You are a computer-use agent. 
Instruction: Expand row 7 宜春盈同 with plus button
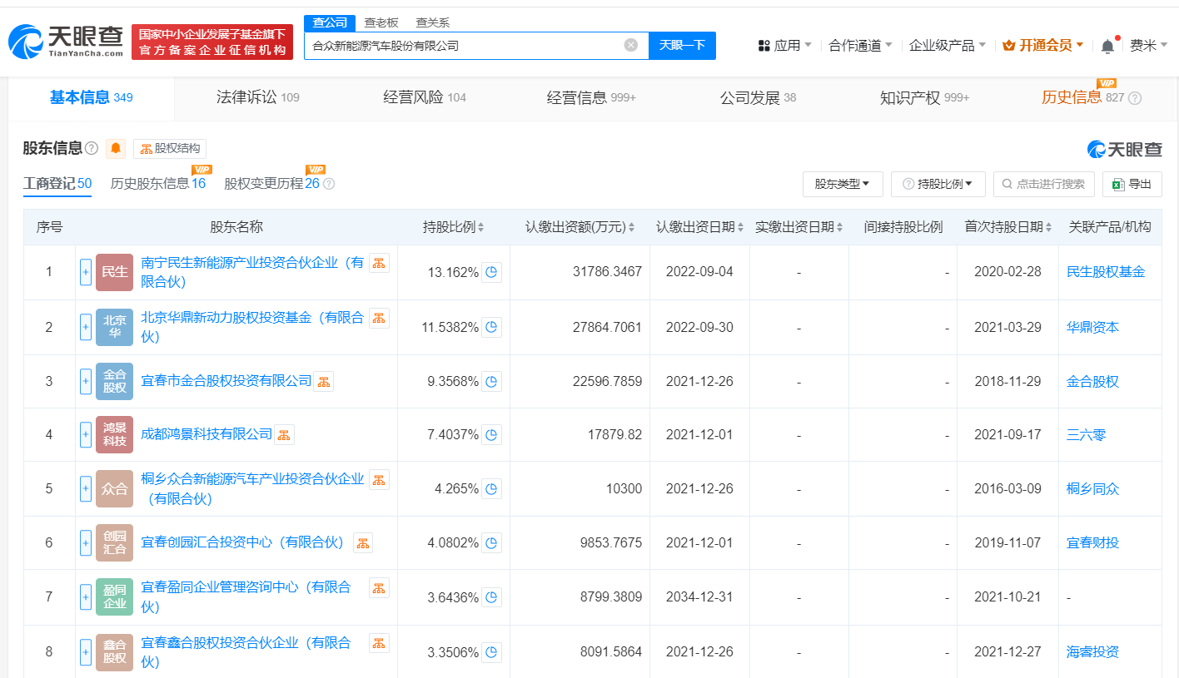86,596
